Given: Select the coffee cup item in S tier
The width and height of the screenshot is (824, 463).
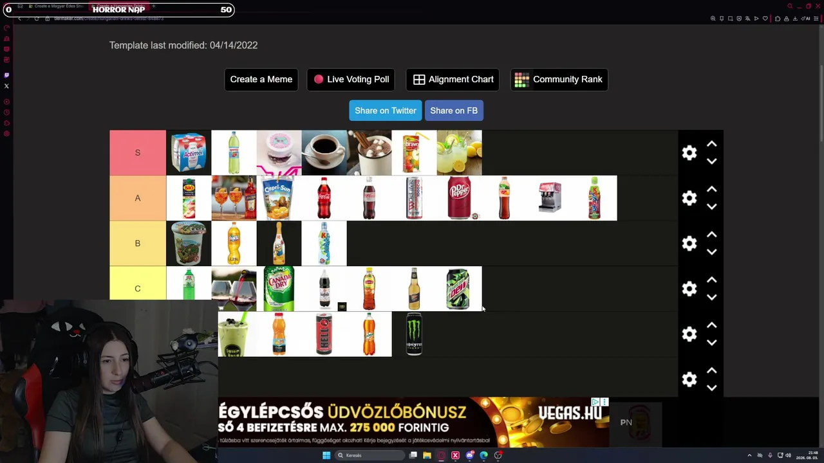Looking at the screenshot, I should 324,153.
